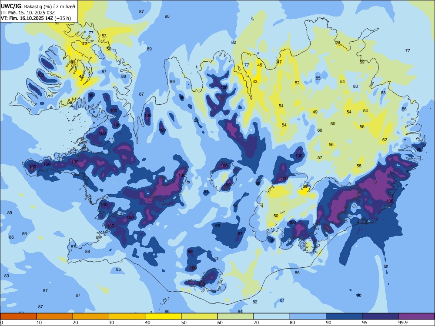Click the purple above-99.9 legend swatch
The image size is (435, 326).
pyautogui.click(x=416, y=316)
